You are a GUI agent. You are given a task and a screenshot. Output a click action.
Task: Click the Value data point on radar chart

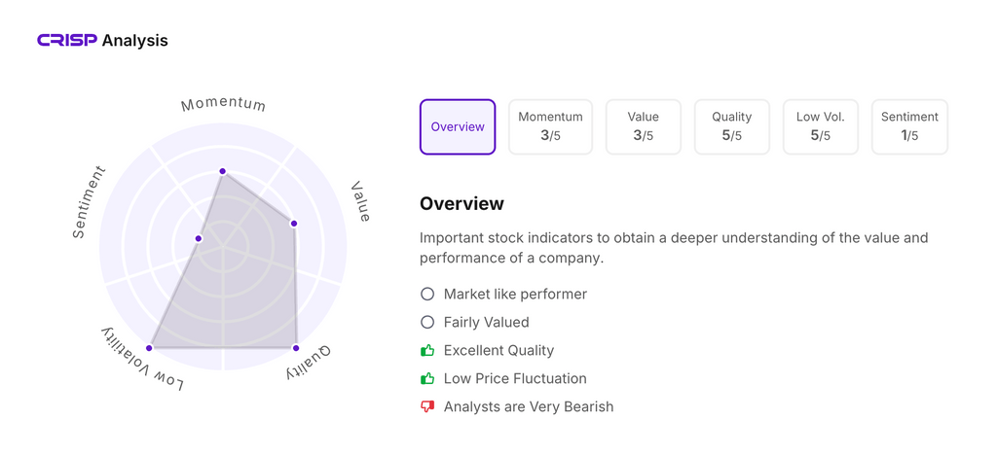click(294, 224)
